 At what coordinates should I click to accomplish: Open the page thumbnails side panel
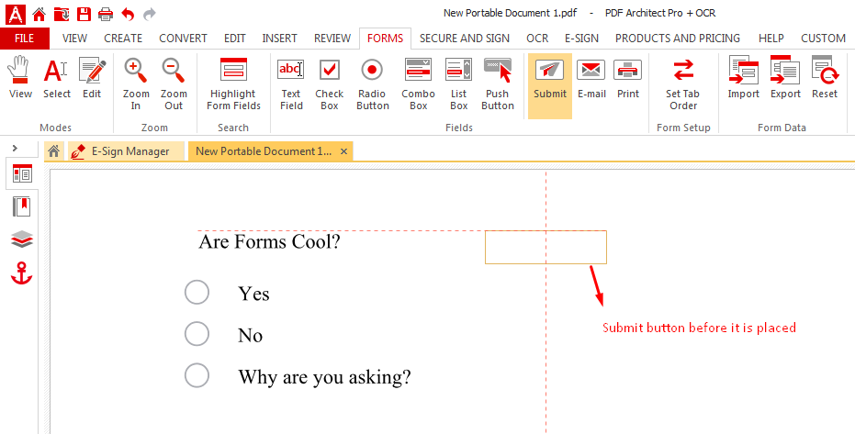click(22, 174)
